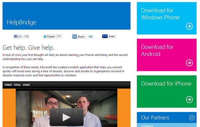Select EMAIL in the video player bar
Image resolution: width=200 pixels, height=127 pixels.
17,85
